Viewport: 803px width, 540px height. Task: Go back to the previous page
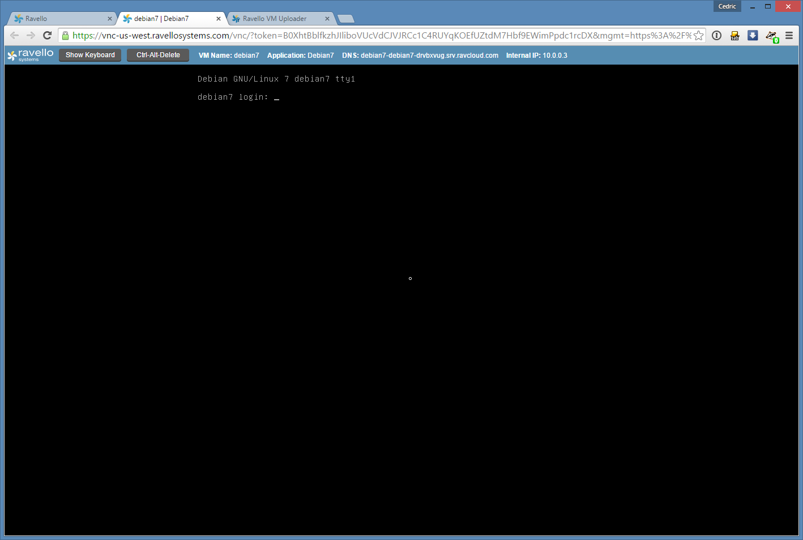[x=15, y=35]
